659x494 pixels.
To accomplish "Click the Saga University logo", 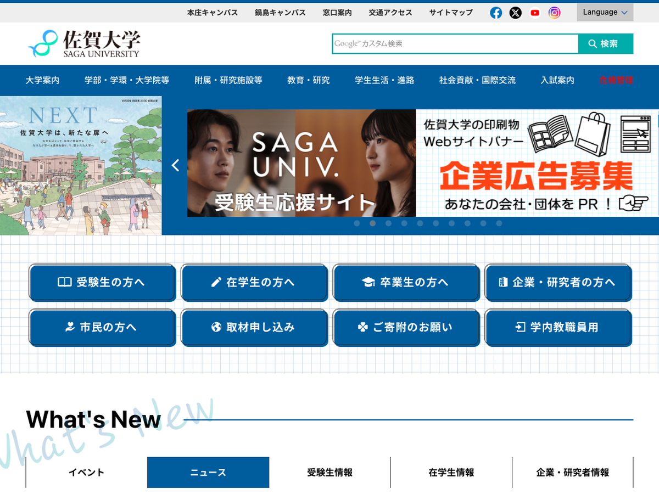I will click(x=84, y=44).
